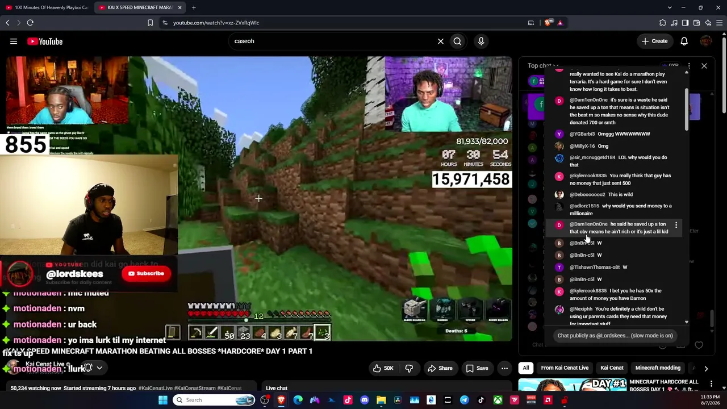Open YouTube notifications bell
Image resolution: width=727 pixels, height=409 pixels.
684,41
